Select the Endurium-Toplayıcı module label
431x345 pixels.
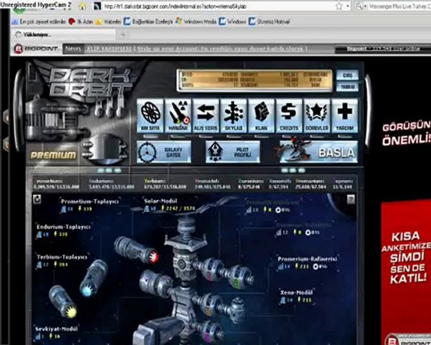click(64, 227)
